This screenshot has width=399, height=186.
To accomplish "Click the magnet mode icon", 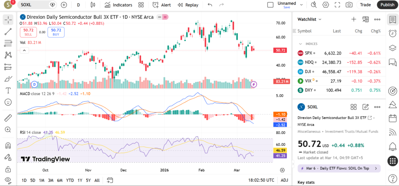I will pyautogui.click(x=8, y=146).
